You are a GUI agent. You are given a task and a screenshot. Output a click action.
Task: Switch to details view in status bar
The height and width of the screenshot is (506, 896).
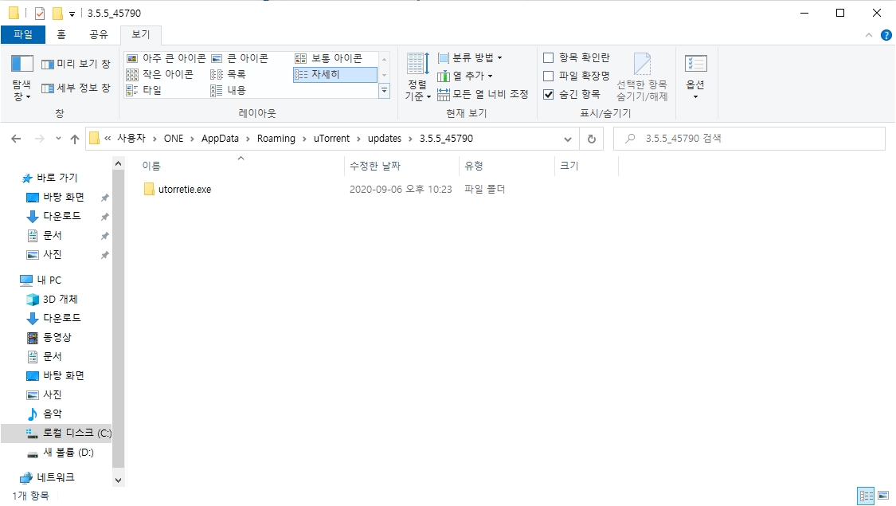(866, 495)
